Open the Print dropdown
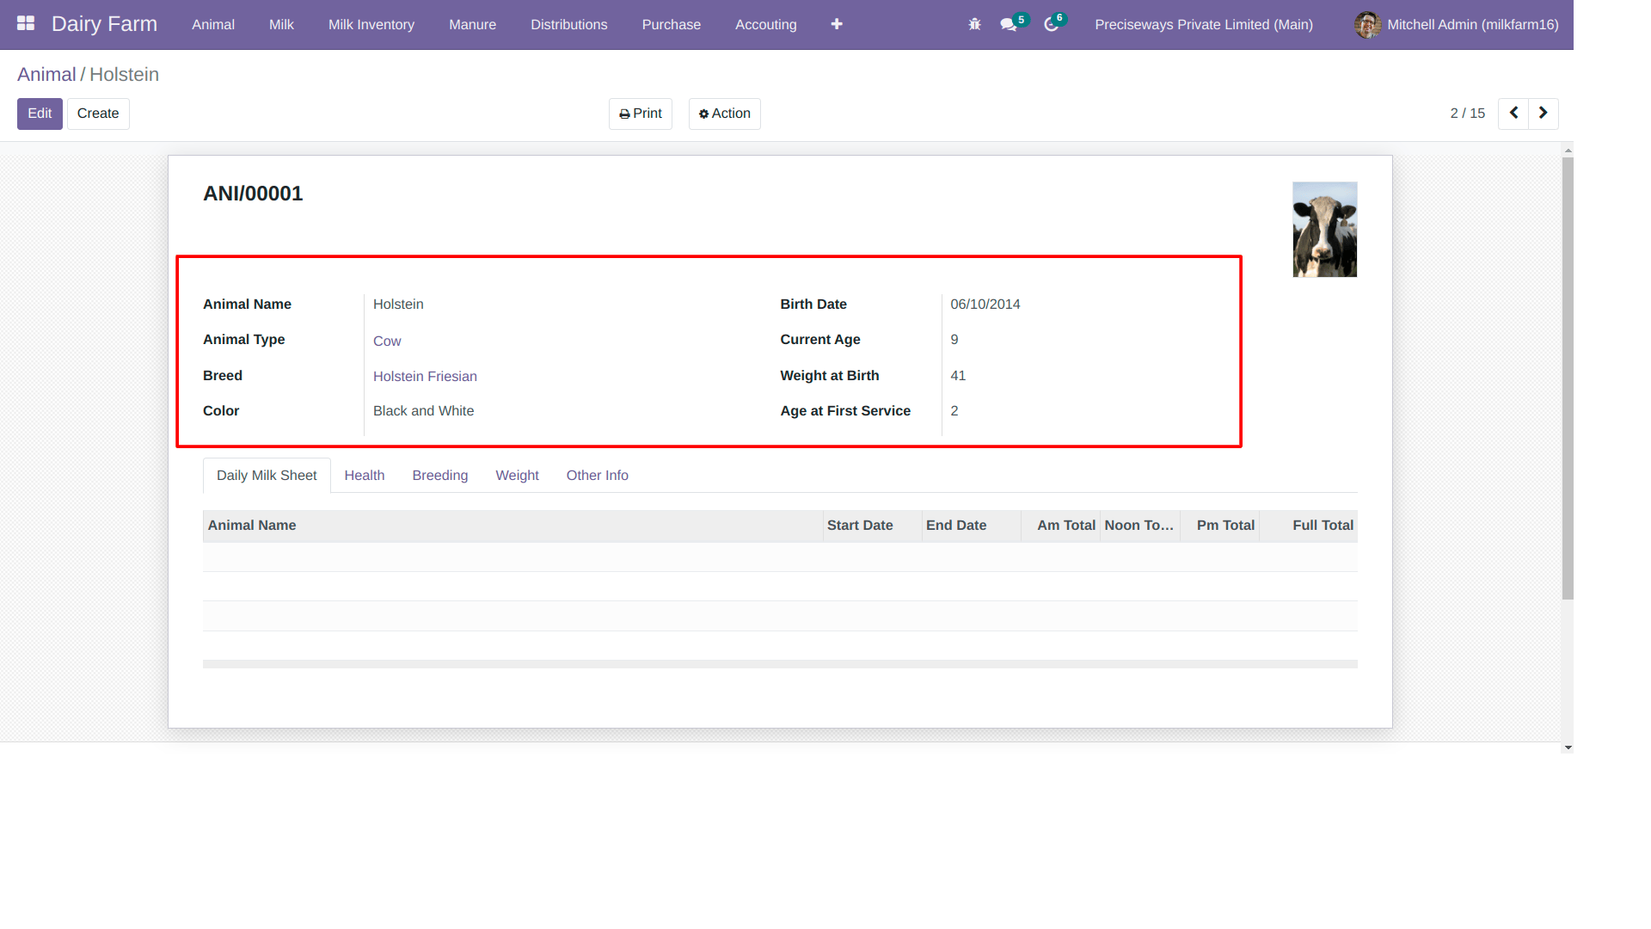Screen dimensions: 1651x929 [x=641, y=114]
